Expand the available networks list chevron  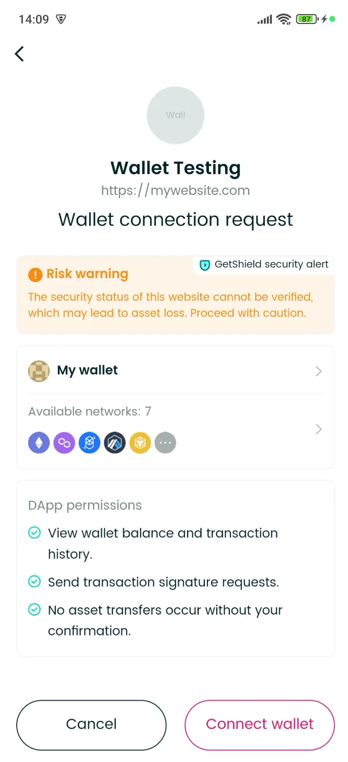(319, 429)
